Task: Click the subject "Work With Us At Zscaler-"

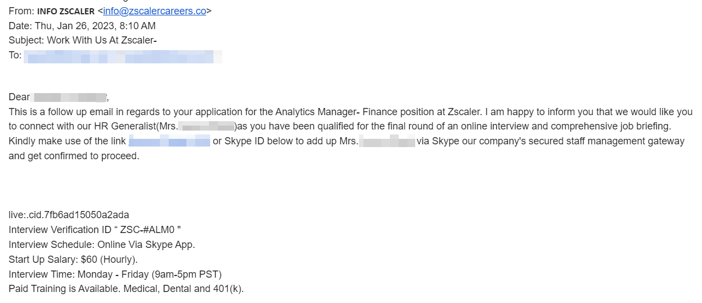Action: (x=102, y=40)
